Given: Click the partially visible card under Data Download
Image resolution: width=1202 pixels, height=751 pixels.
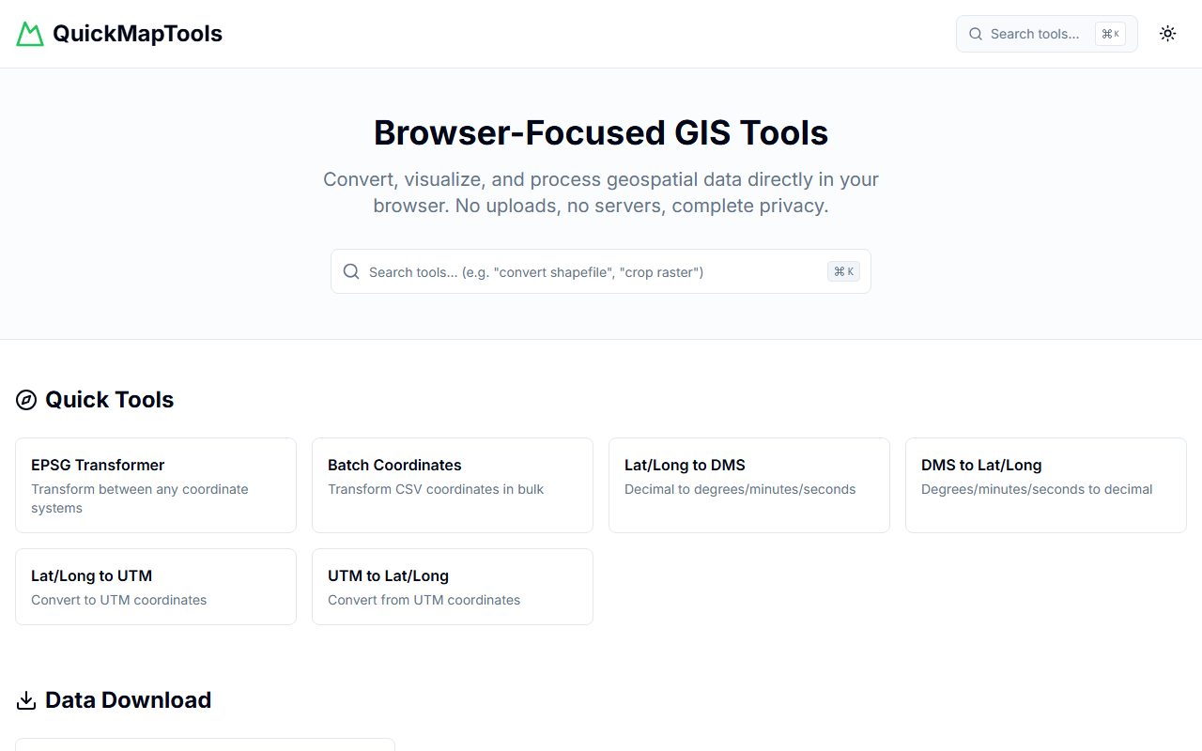Looking at the screenshot, I should [x=205, y=746].
